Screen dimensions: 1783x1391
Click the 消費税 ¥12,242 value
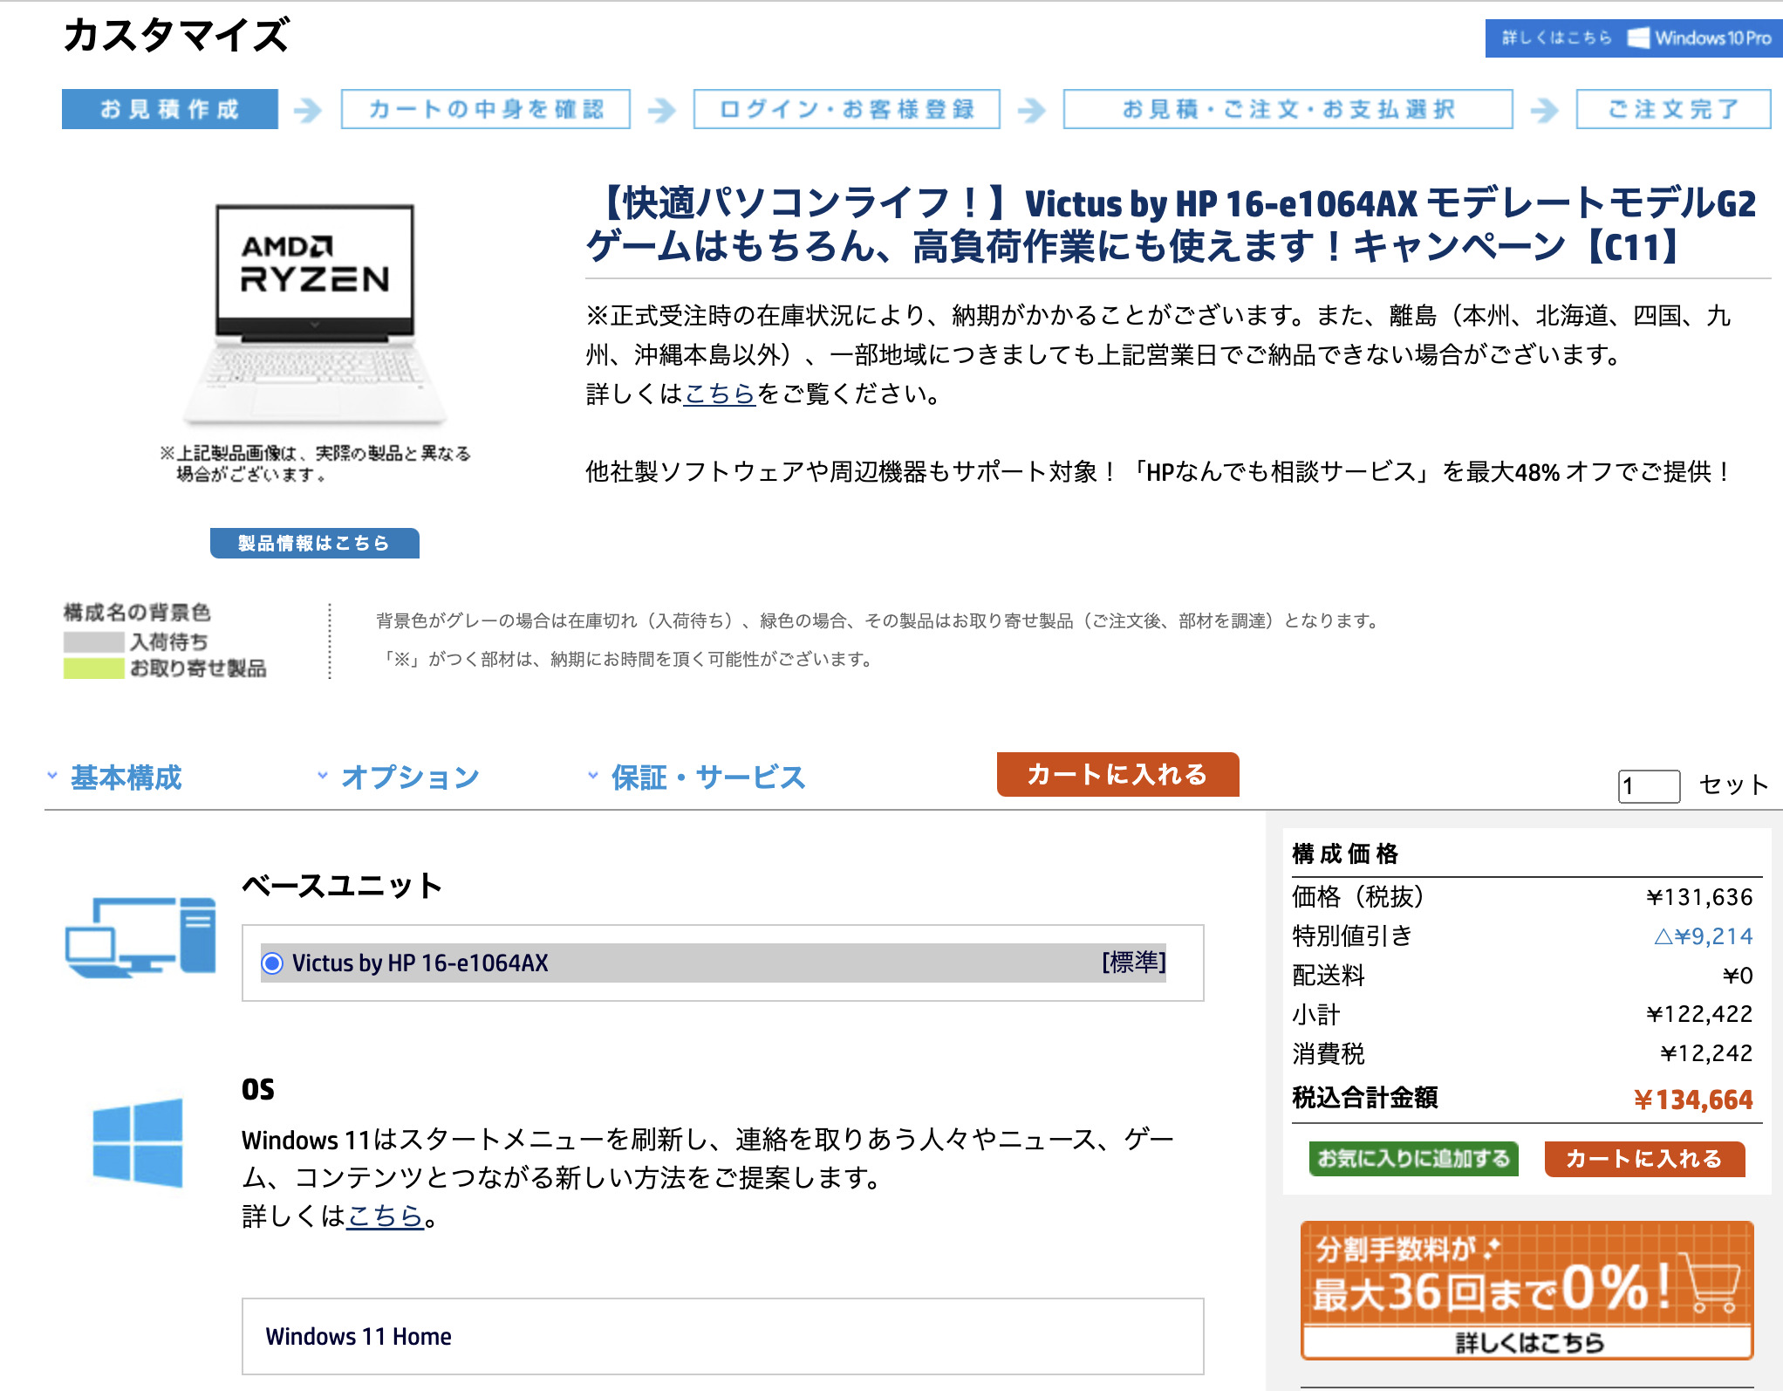point(1705,1053)
